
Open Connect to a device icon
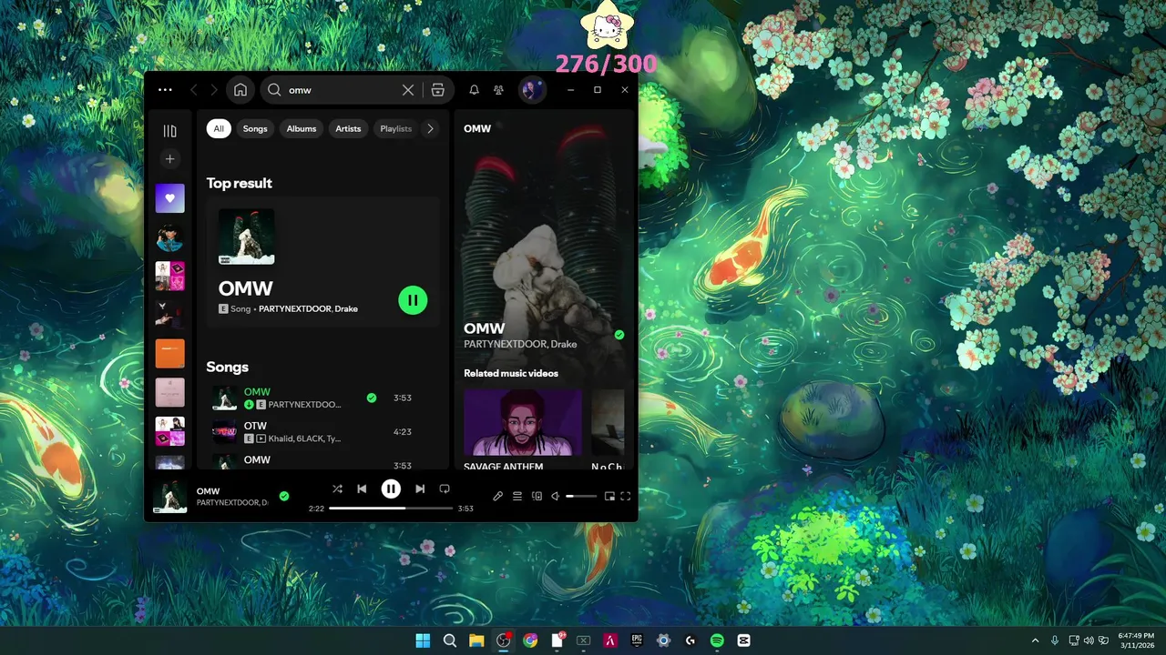pos(537,496)
